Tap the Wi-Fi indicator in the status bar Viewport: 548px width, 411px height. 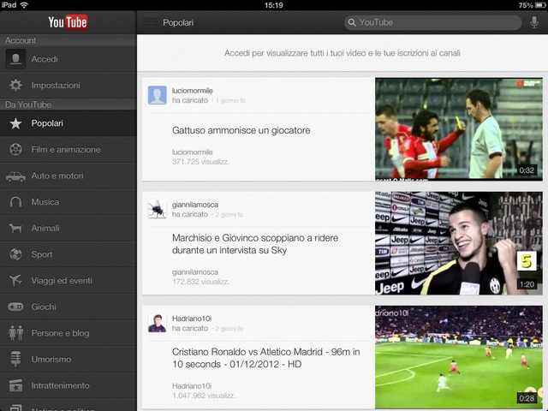[x=24, y=5]
